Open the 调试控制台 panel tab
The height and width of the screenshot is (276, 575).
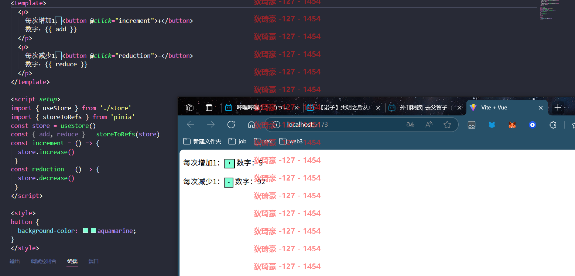coord(44,261)
